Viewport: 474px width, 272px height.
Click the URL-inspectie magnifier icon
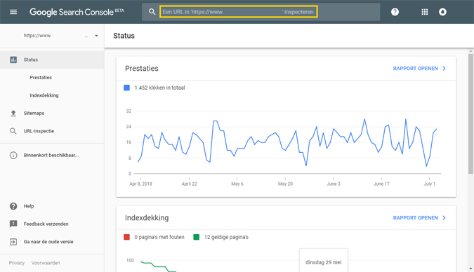click(13, 131)
